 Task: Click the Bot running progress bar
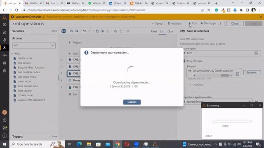click(x=231, y=121)
